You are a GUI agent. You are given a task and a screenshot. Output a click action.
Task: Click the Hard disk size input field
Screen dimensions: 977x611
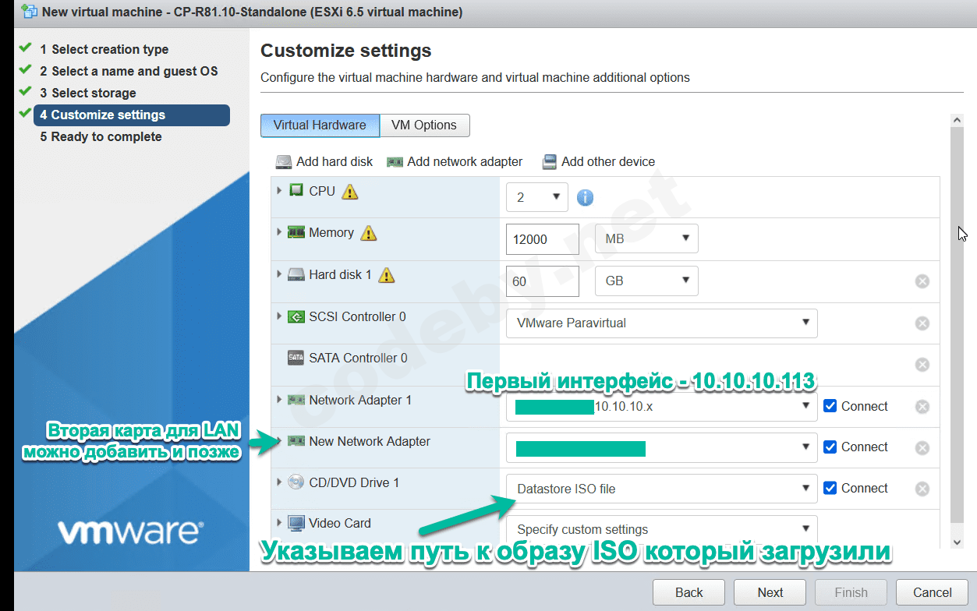pyautogui.click(x=543, y=281)
